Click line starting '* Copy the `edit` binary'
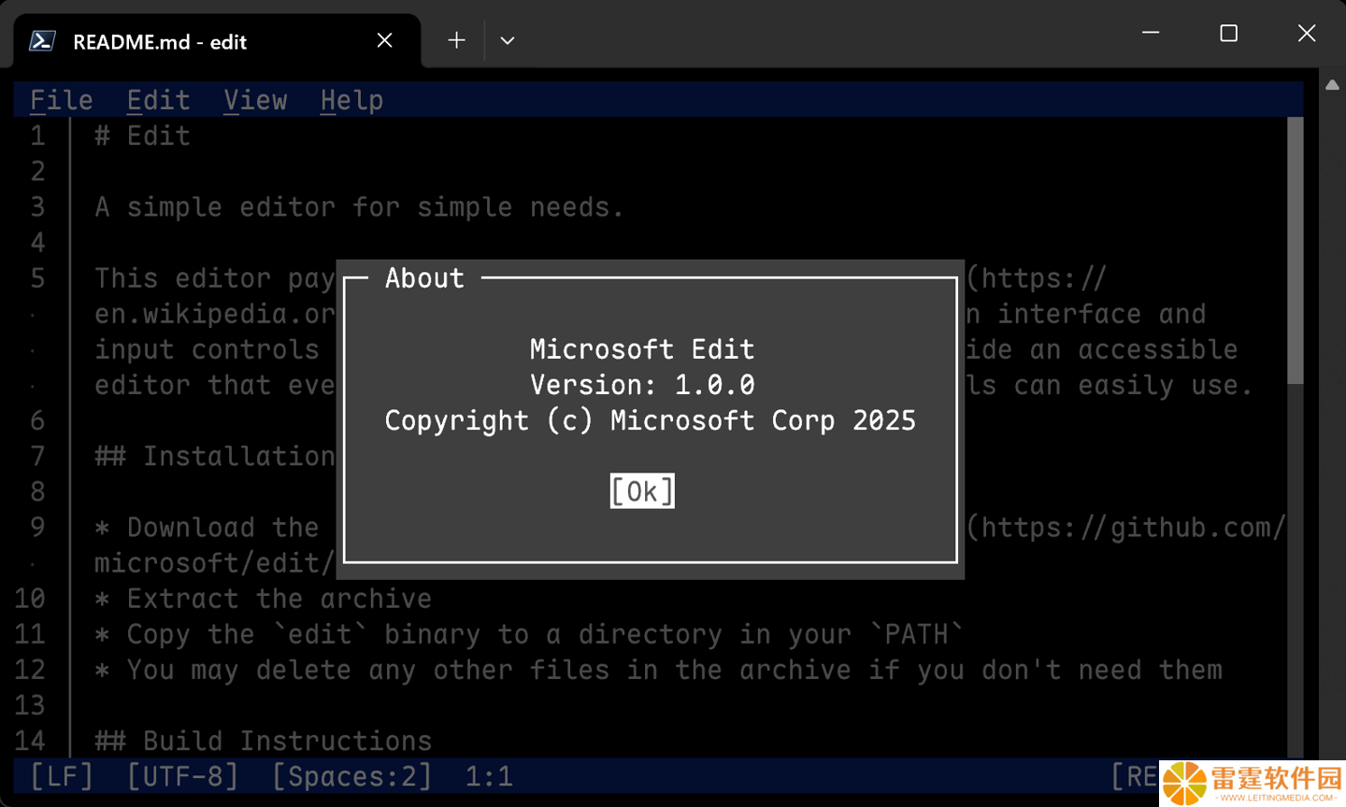This screenshot has height=807, width=1346. coord(528,634)
